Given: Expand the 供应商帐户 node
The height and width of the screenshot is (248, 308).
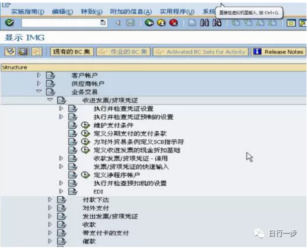Looking at the screenshot, I should (x=39, y=84).
